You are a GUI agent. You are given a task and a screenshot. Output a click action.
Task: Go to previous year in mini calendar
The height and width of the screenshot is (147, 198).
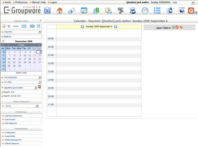[3, 45]
